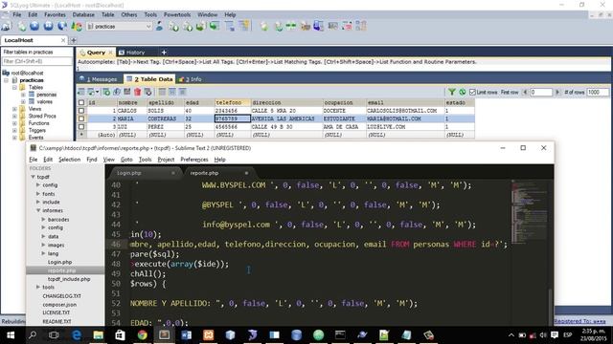613x344 pixels.
Task: Click the Sublime editor vertical scrollbar
Action: click(x=550, y=306)
